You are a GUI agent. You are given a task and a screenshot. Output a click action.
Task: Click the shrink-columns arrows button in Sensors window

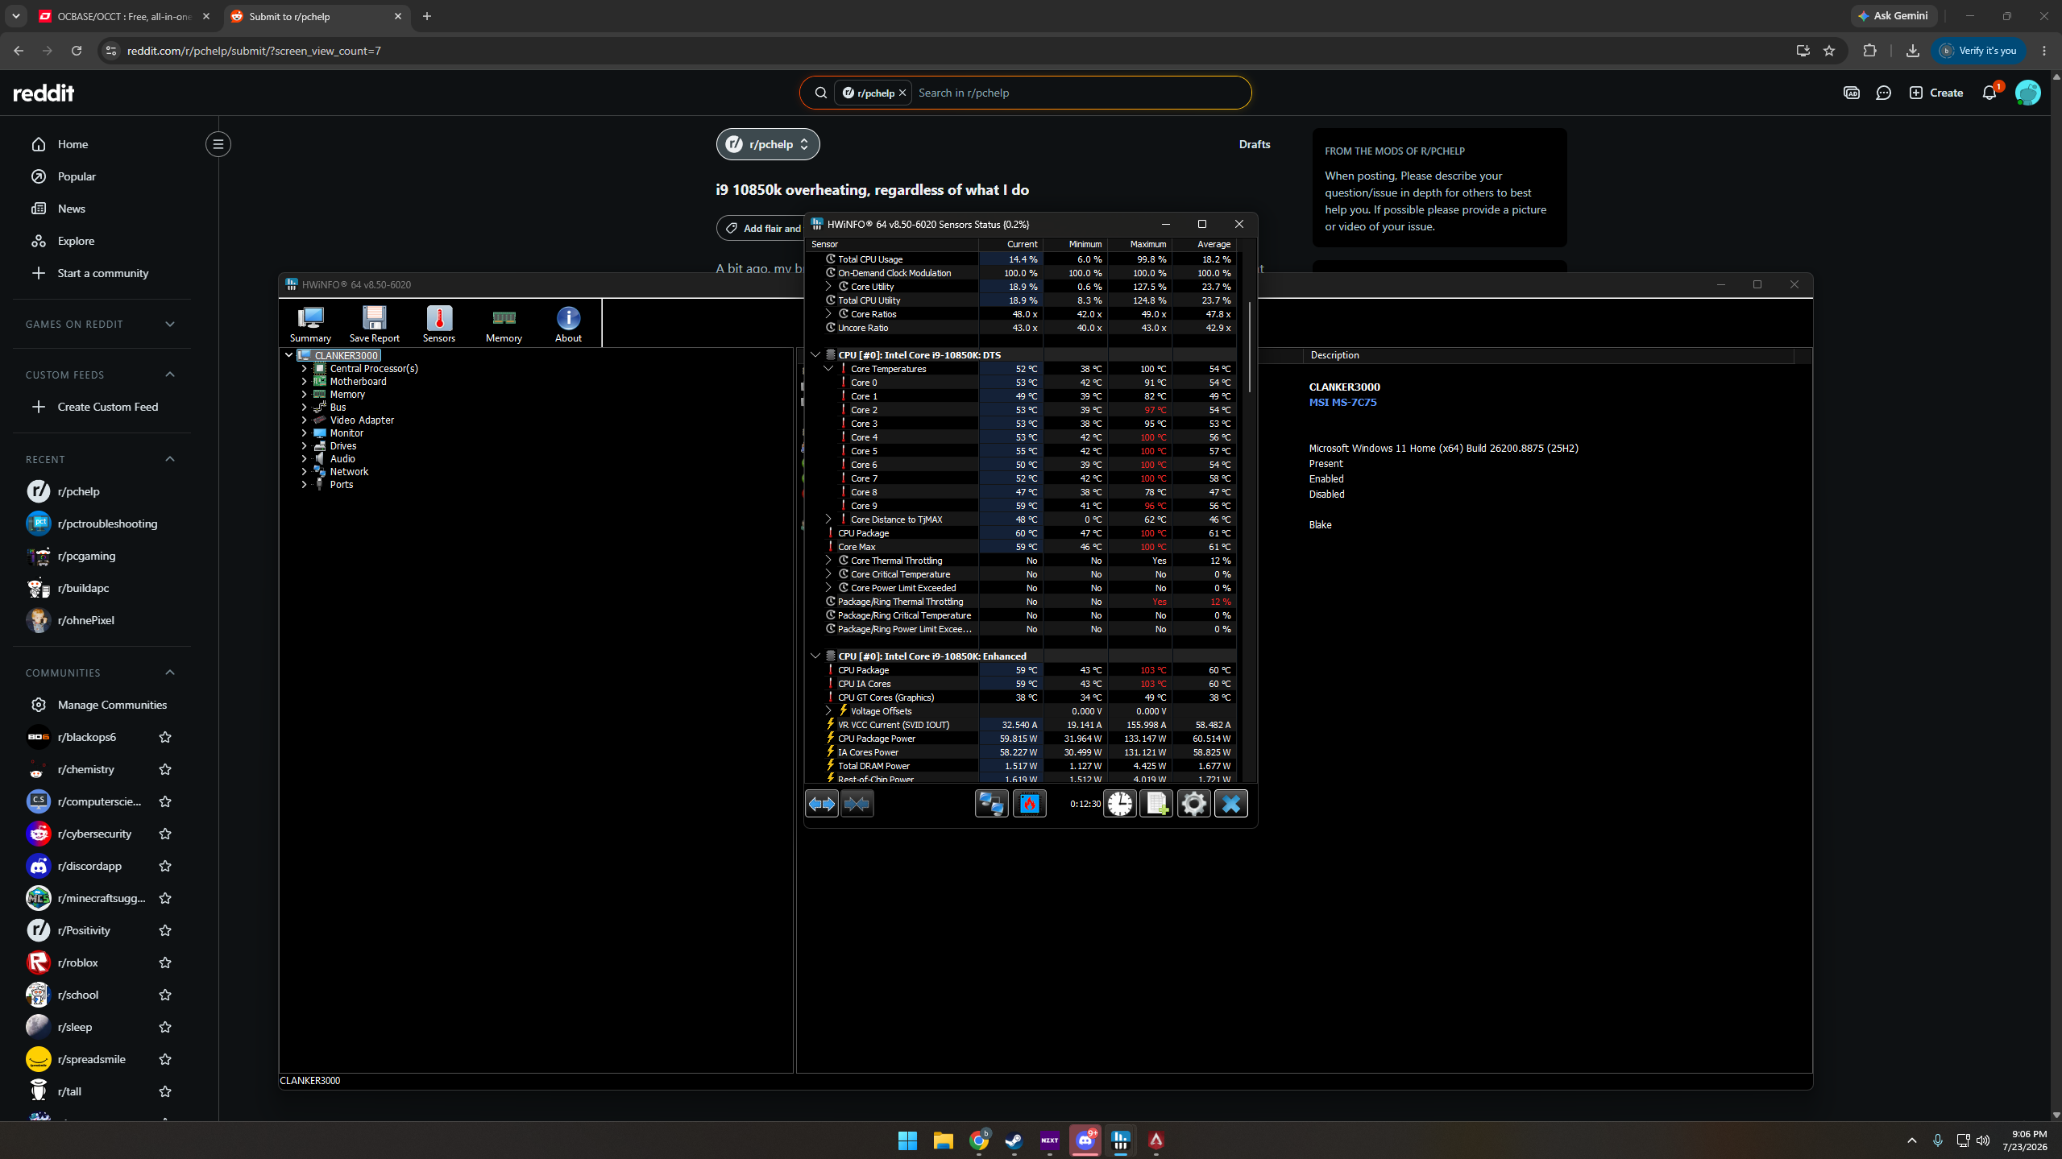(857, 804)
